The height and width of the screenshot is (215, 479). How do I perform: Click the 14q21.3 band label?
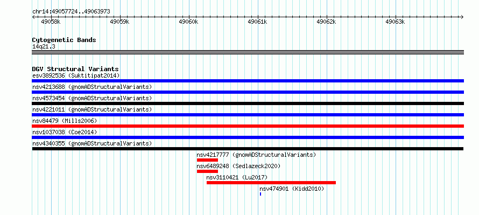pos(44,46)
